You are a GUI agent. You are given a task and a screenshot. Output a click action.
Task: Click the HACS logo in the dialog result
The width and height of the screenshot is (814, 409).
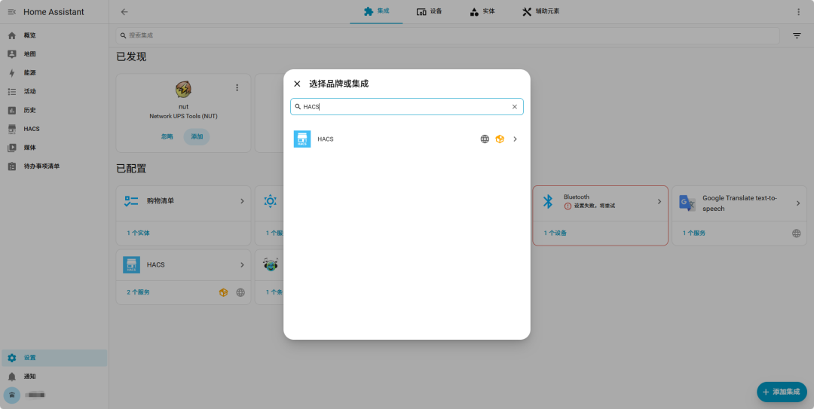(302, 139)
